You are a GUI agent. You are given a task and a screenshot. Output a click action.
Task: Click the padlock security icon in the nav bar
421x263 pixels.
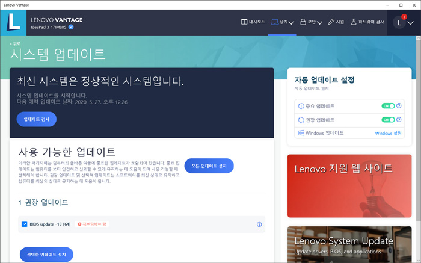303,22
